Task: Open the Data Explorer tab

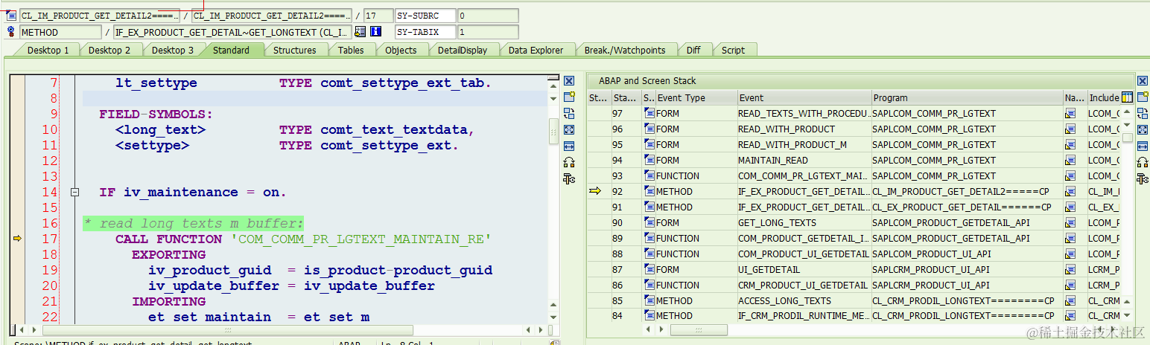Action: pyautogui.click(x=536, y=50)
